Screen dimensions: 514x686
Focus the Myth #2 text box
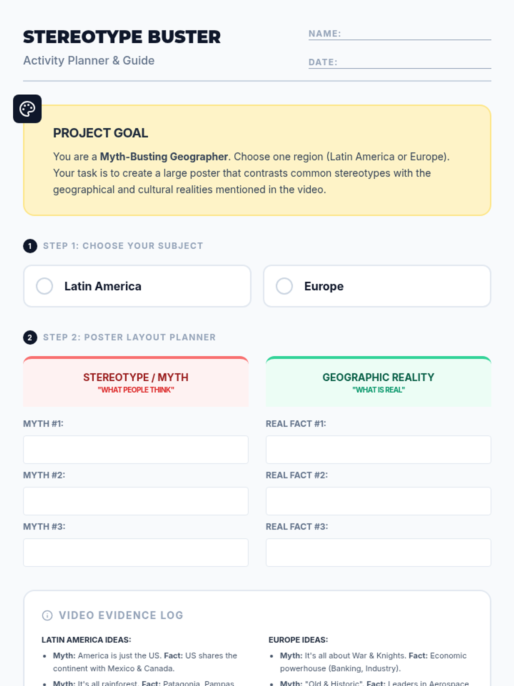click(x=136, y=501)
